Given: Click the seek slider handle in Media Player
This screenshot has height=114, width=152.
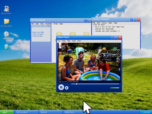Looking at the screenshot, I should click(77, 84).
